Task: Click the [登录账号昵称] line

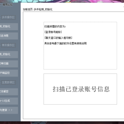Action: 53,32
